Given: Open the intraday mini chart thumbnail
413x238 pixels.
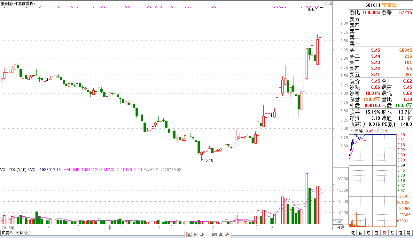Looking at the screenshot, I should (x=373, y=181).
